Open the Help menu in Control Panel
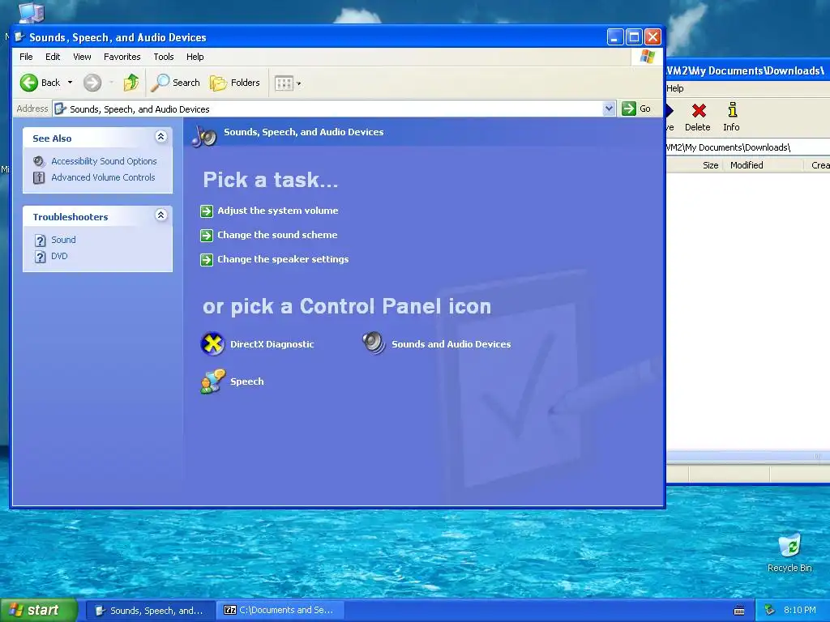The width and height of the screenshot is (830, 622). pos(195,57)
